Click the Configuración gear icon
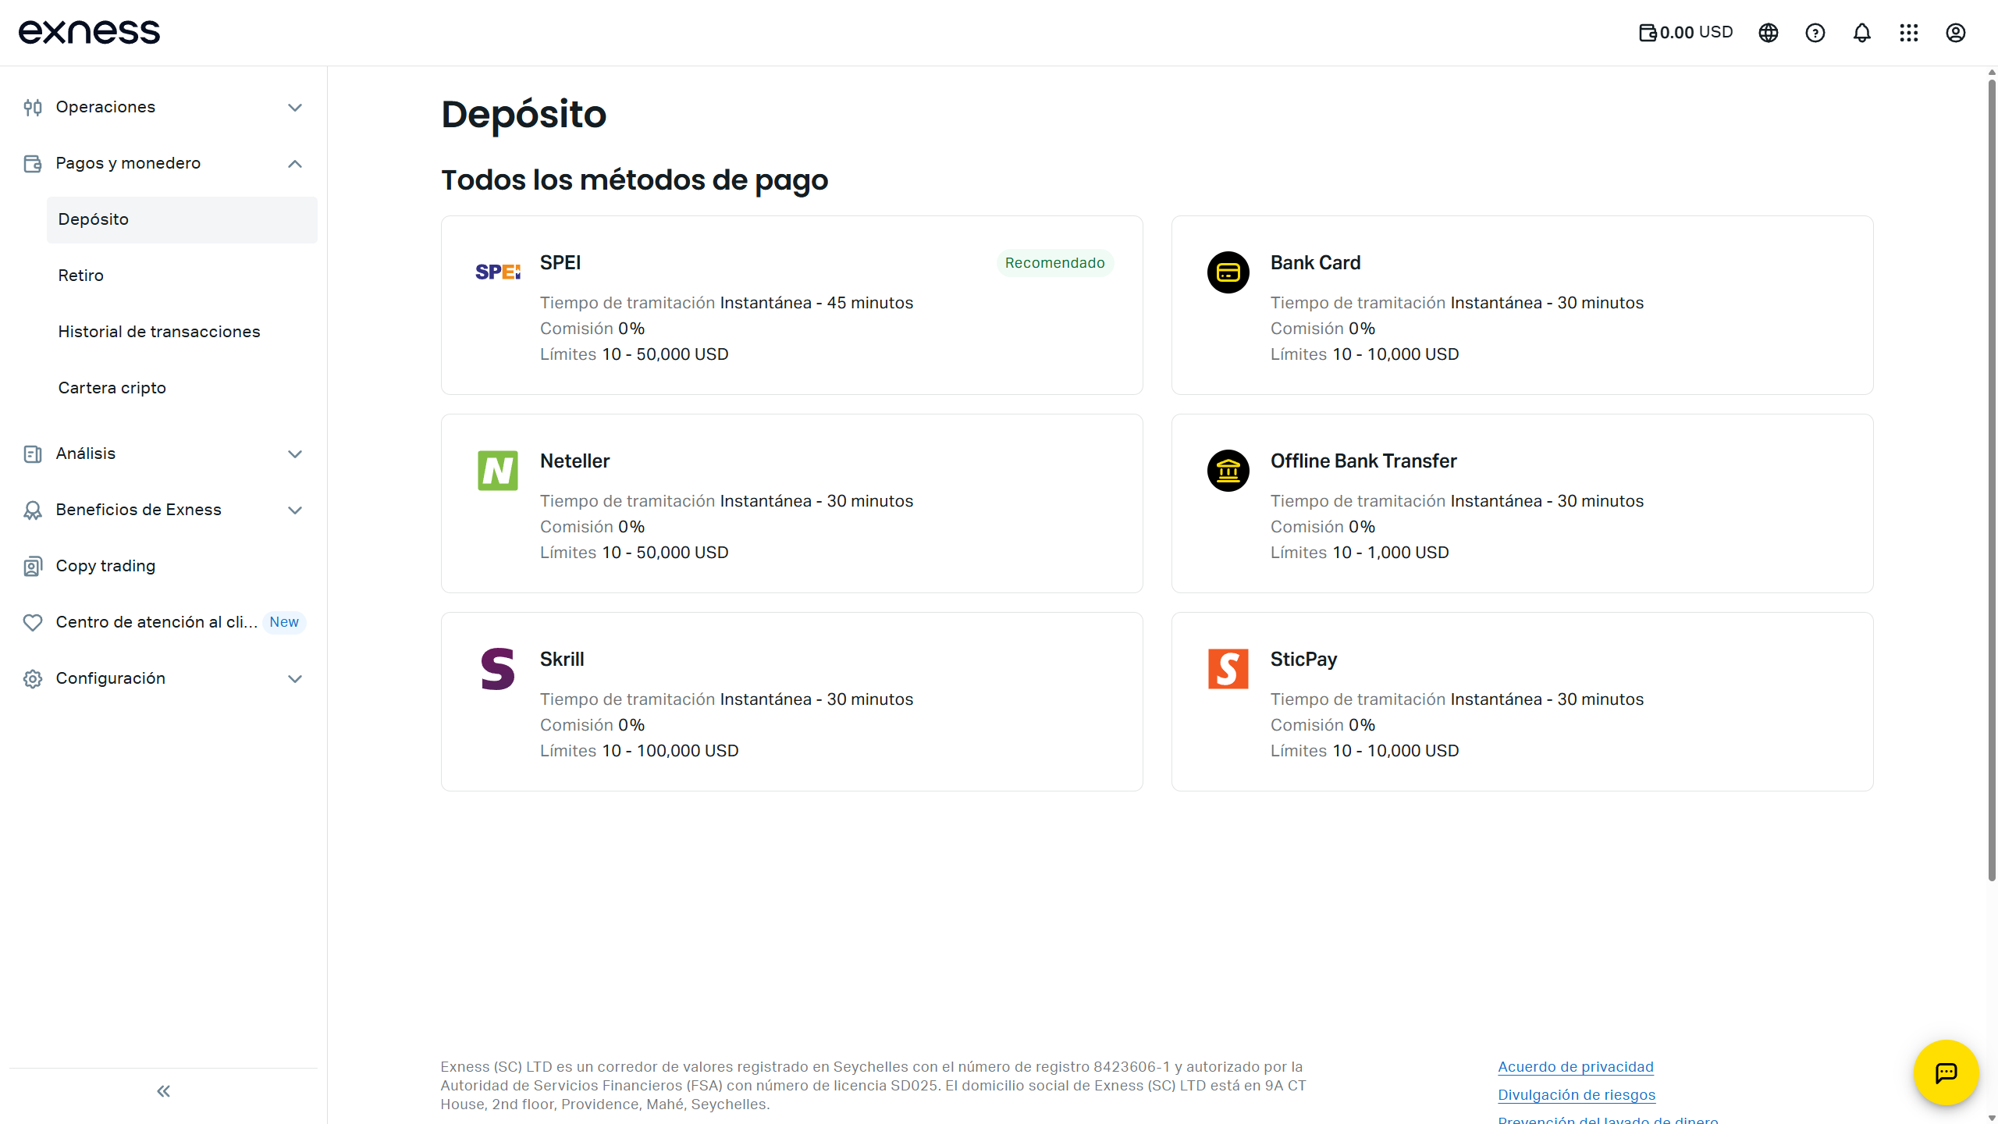The height and width of the screenshot is (1124, 1998). click(33, 678)
